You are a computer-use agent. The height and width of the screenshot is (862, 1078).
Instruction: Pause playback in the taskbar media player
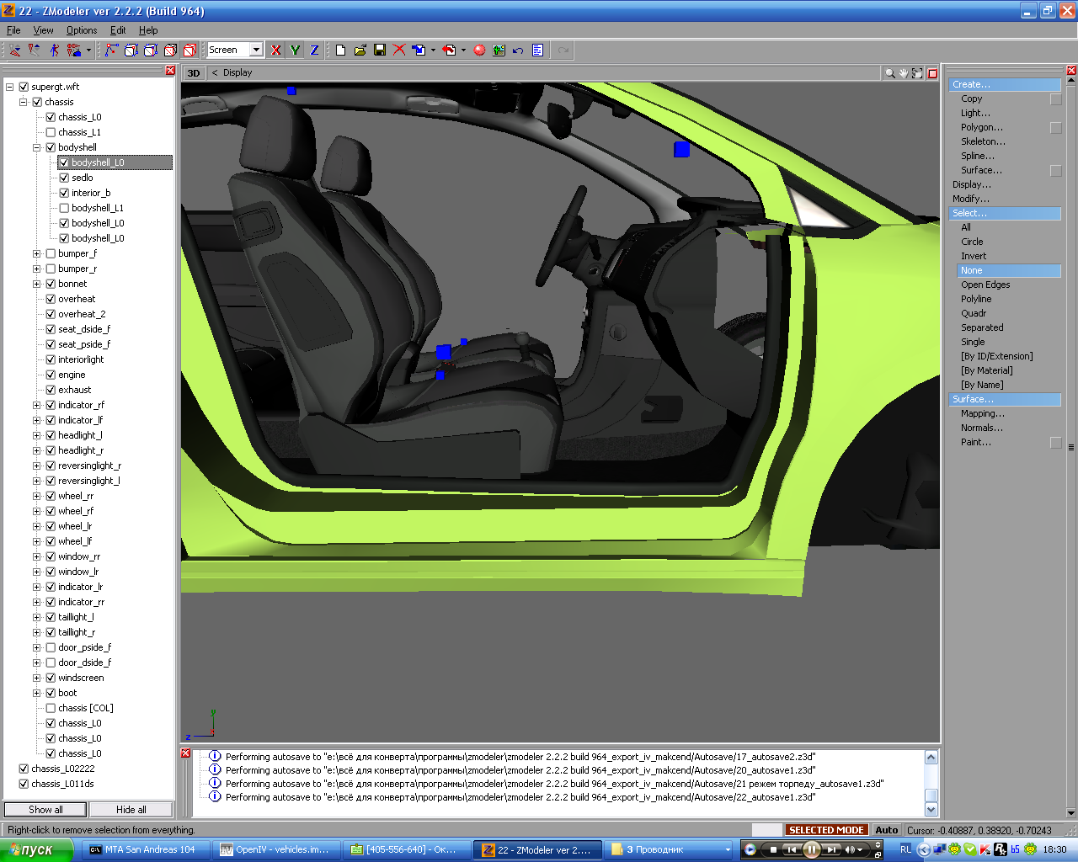pos(811,849)
